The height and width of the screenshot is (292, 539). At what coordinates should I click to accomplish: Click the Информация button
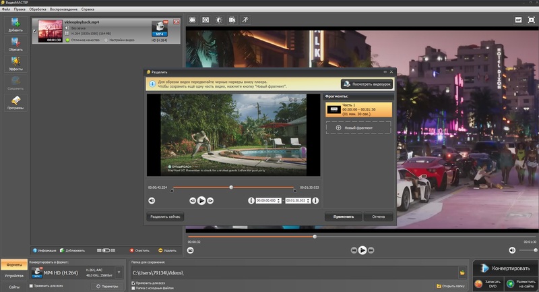point(44,250)
